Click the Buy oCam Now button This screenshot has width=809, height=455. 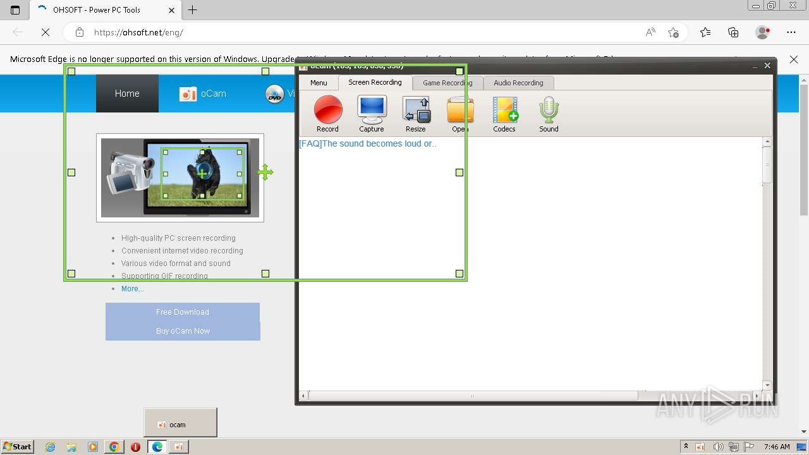click(x=183, y=331)
